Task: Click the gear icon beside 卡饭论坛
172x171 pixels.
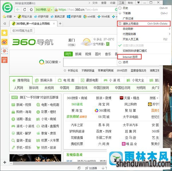Action: coord(65,70)
